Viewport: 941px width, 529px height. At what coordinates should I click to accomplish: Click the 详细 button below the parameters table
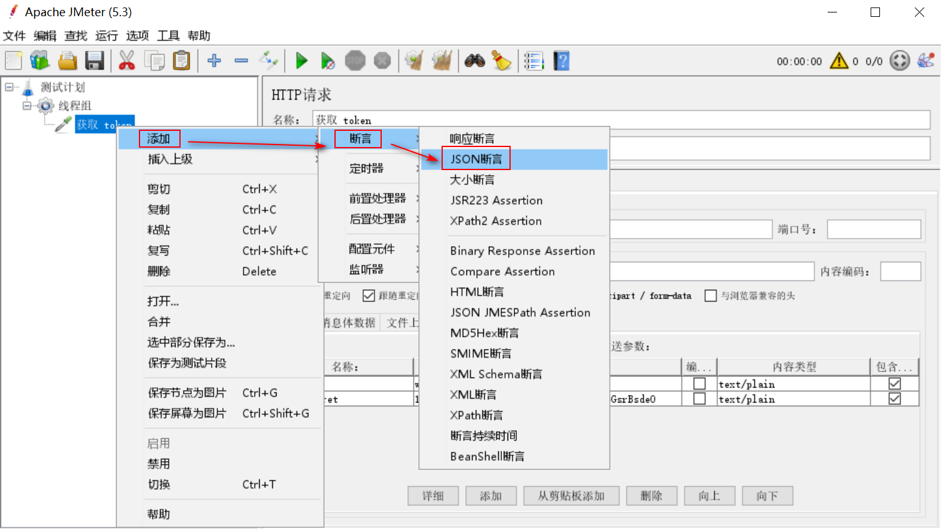pyautogui.click(x=433, y=496)
